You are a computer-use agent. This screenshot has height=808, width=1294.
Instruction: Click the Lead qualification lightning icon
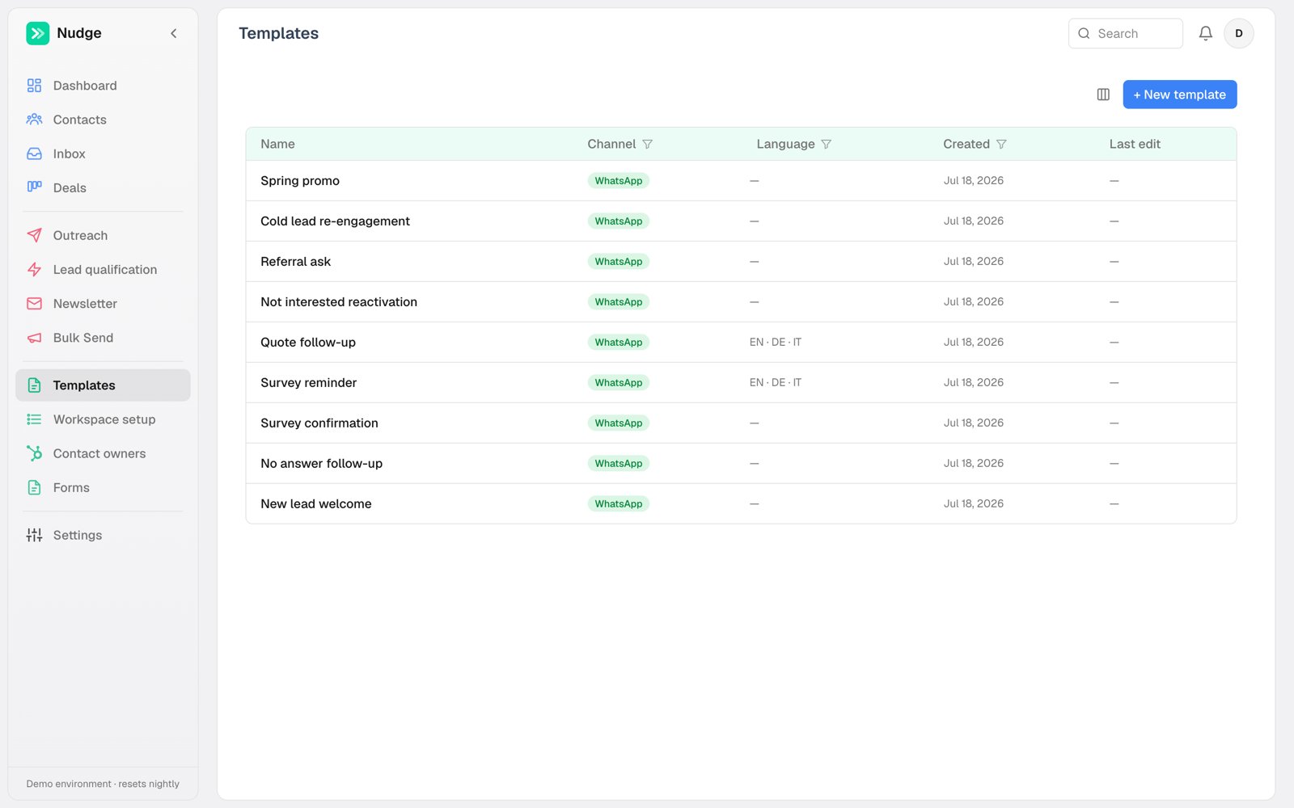tap(34, 269)
